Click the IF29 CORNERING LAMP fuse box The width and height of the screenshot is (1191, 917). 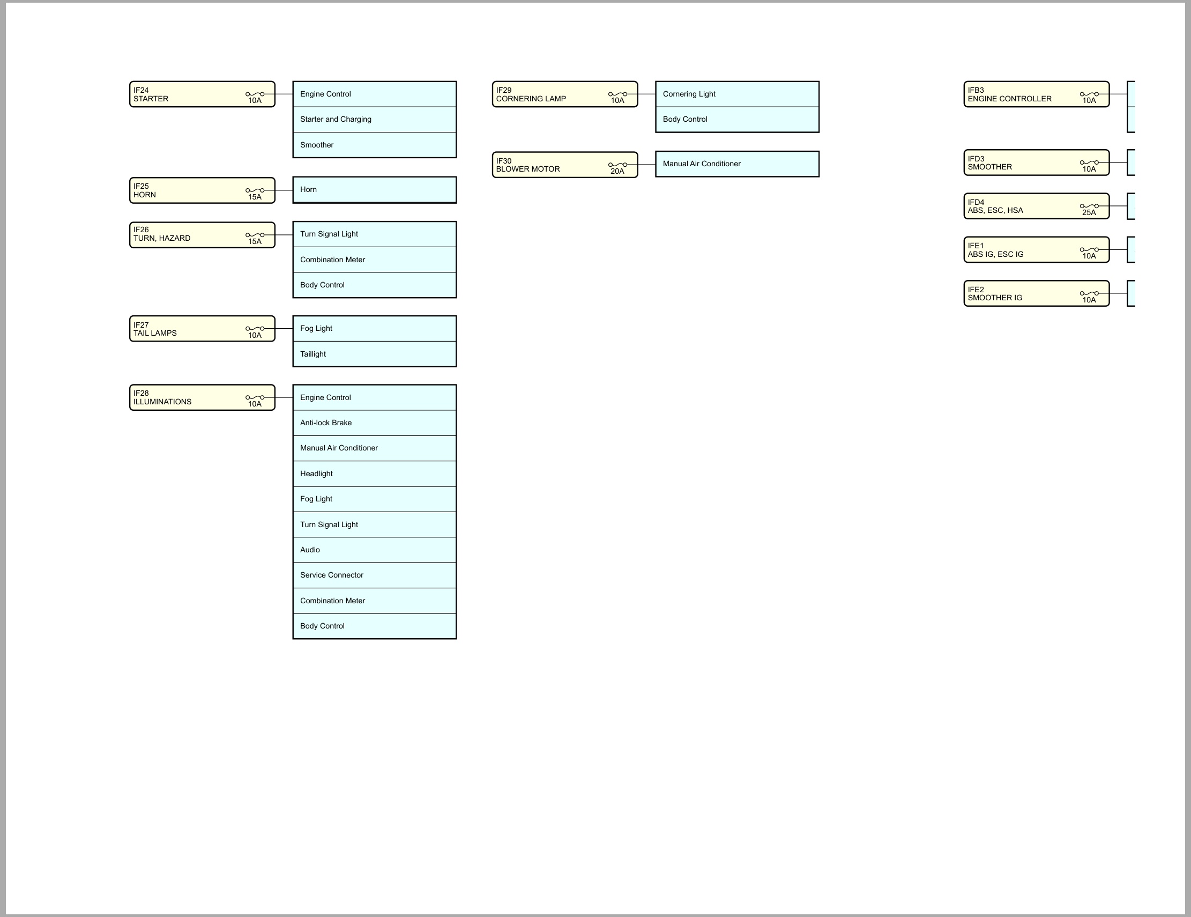(565, 94)
